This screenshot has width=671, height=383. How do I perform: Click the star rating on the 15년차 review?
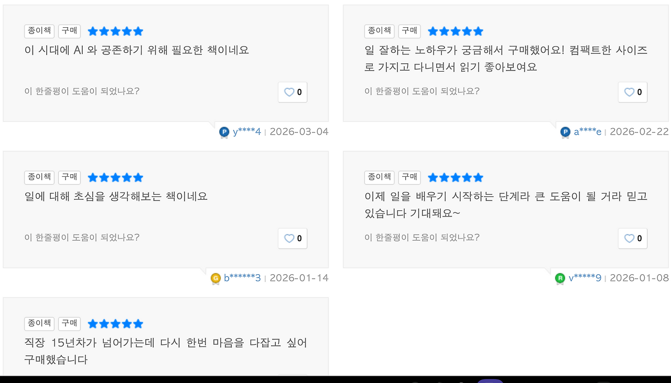115,323
